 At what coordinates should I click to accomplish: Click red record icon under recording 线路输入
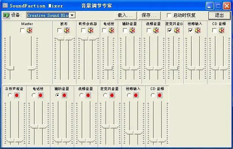pyautogui.click(x=136, y=95)
